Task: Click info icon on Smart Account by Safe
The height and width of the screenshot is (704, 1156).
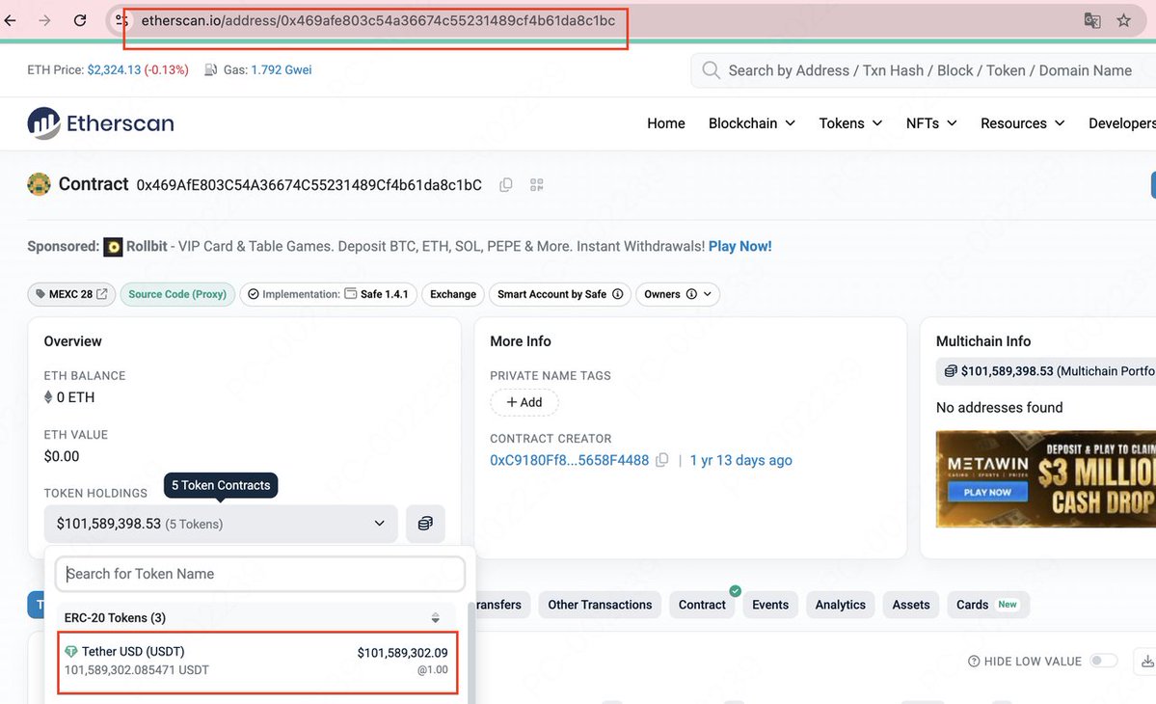Action: pyautogui.click(x=618, y=294)
